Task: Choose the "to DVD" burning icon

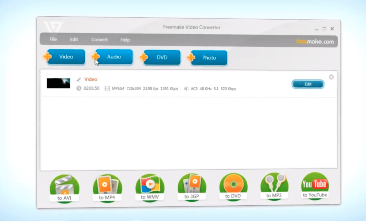Action: click(233, 185)
